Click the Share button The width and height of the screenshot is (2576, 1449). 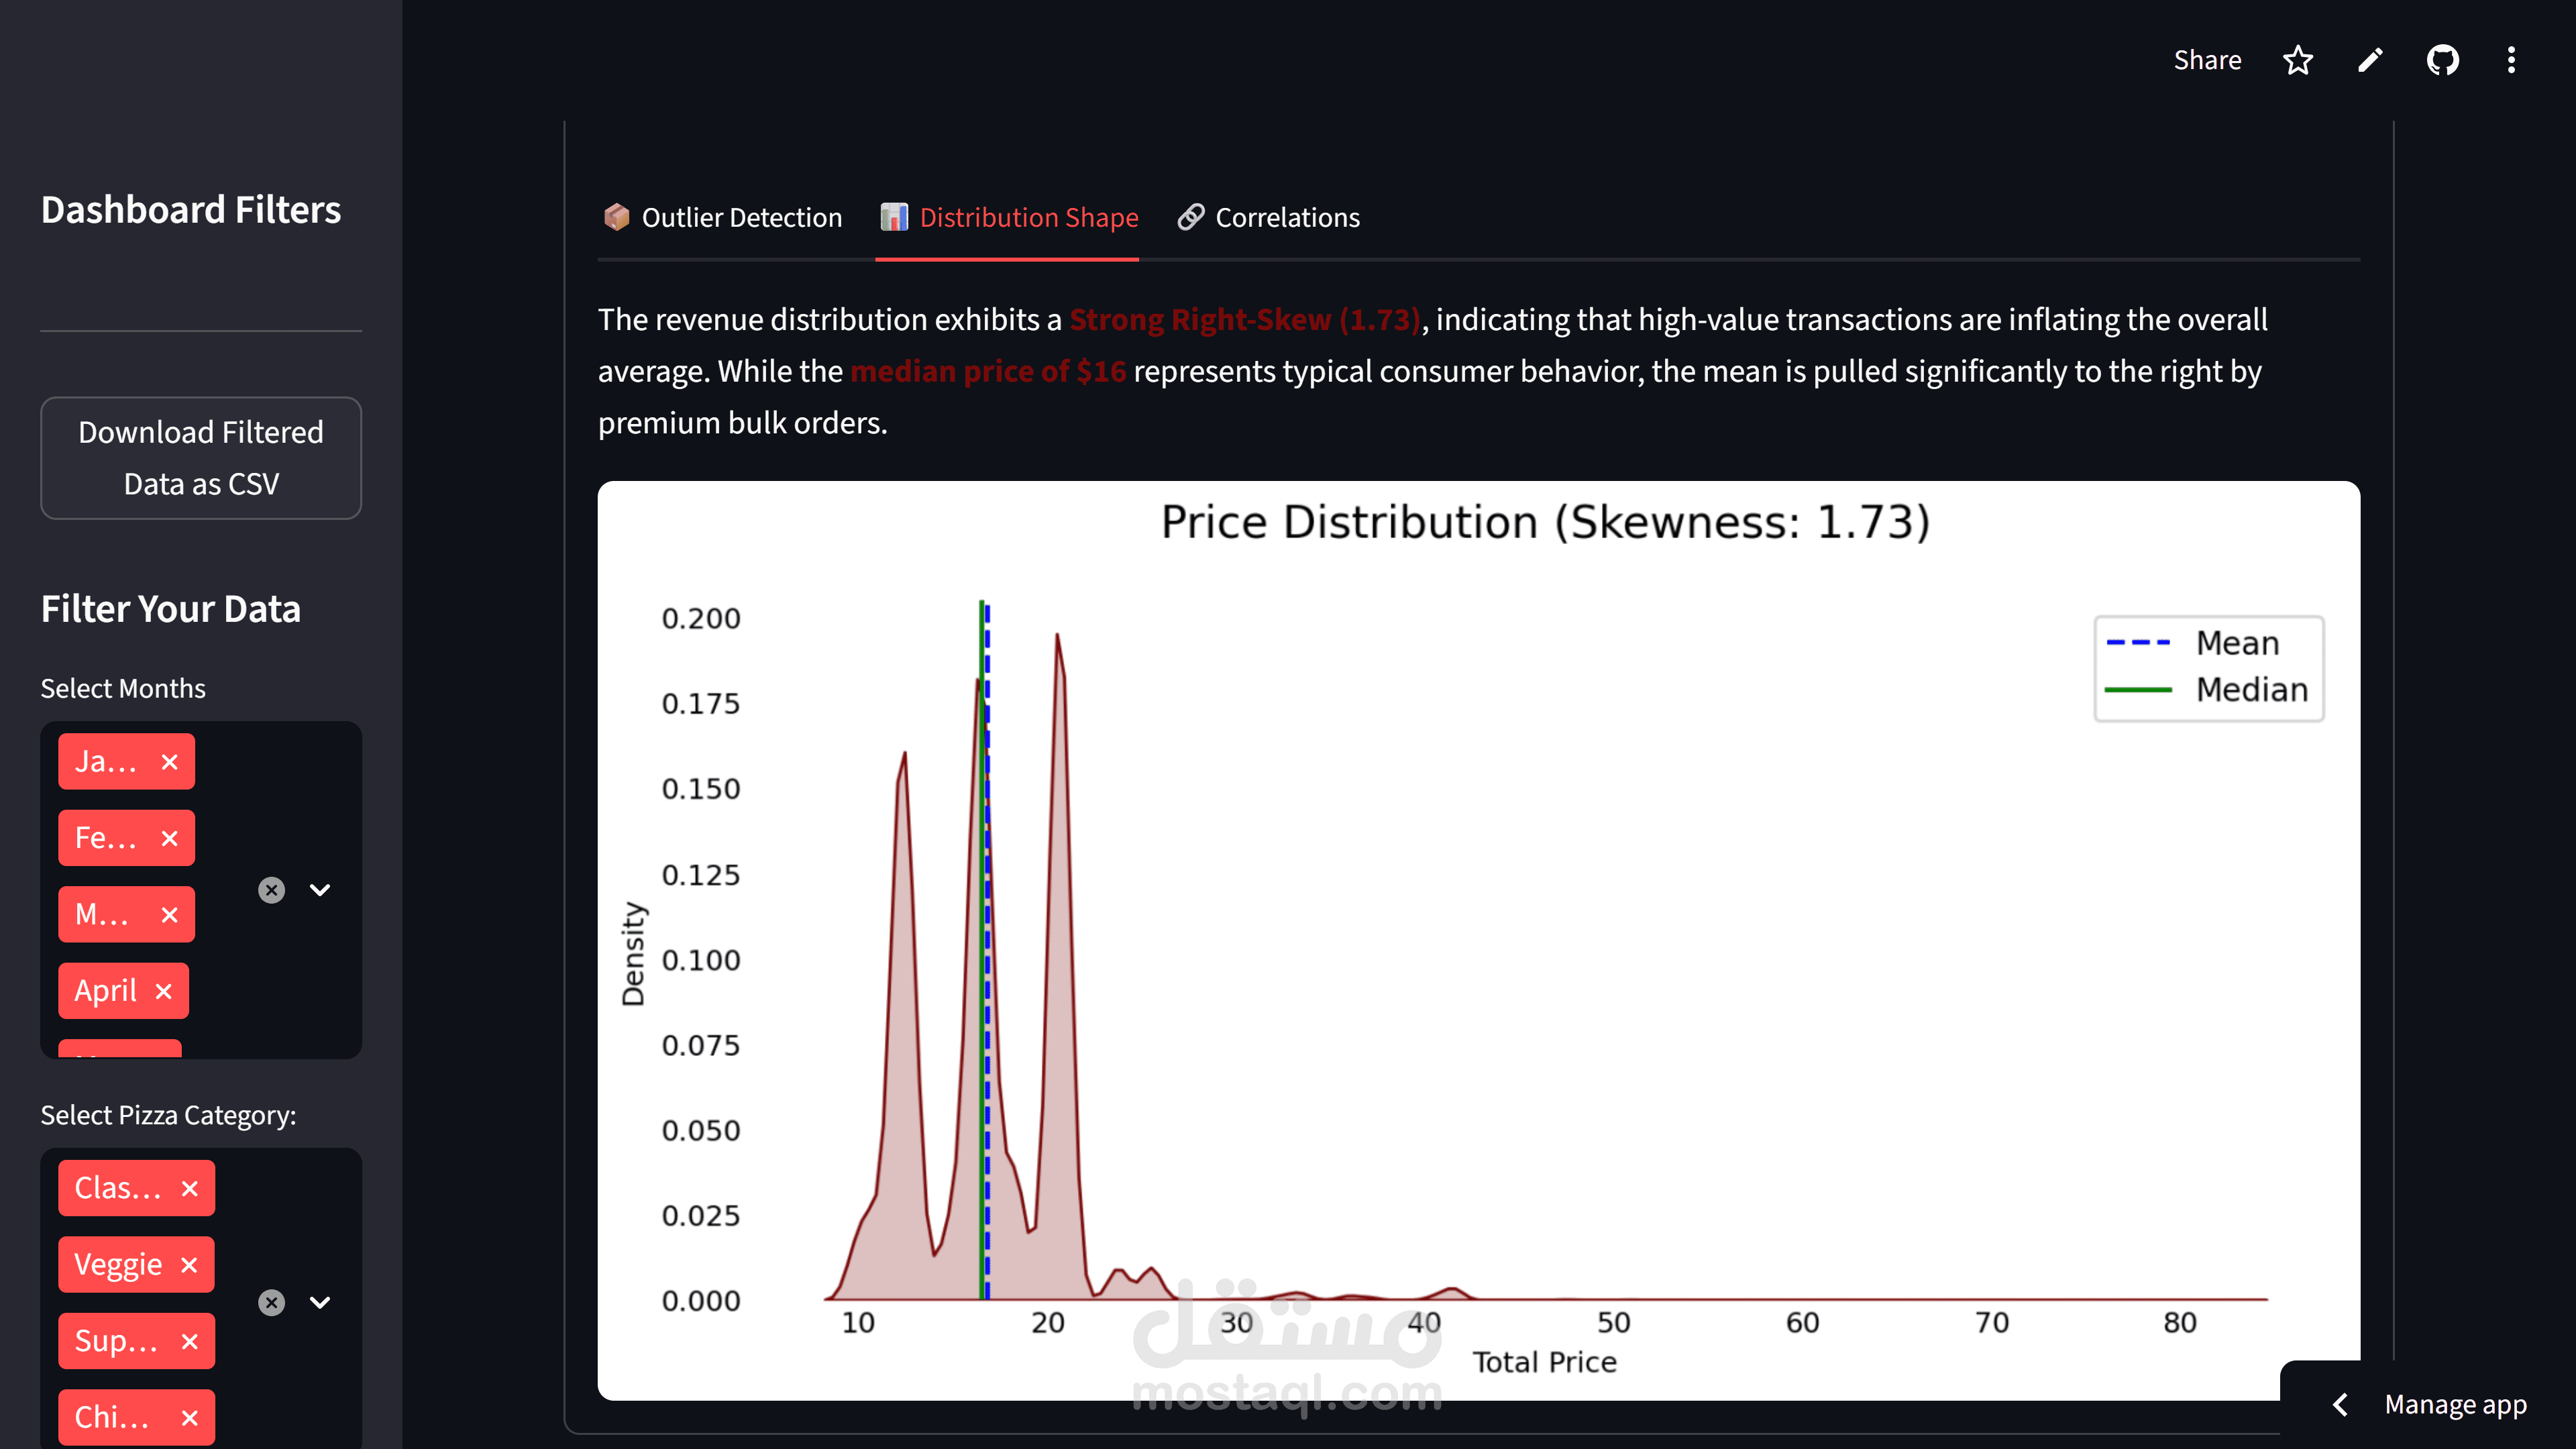click(2207, 60)
